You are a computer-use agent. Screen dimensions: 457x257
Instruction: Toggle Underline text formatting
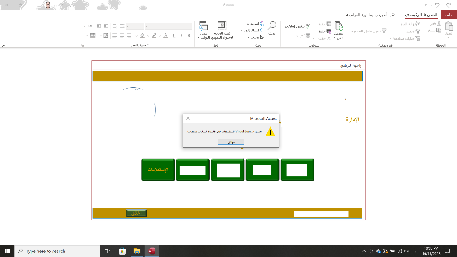(x=173, y=36)
